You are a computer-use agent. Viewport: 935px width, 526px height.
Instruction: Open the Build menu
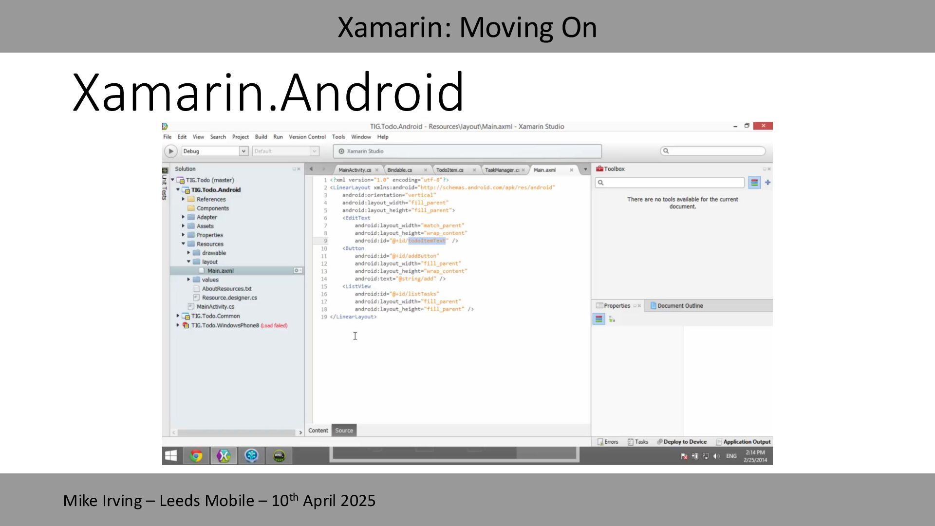coord(261,137)
